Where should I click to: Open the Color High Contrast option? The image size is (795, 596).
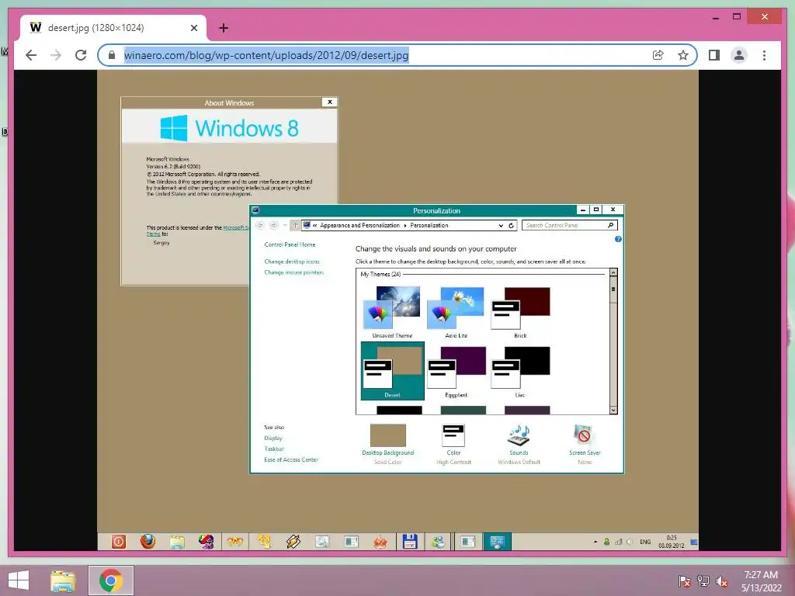(x=453, y=444)
